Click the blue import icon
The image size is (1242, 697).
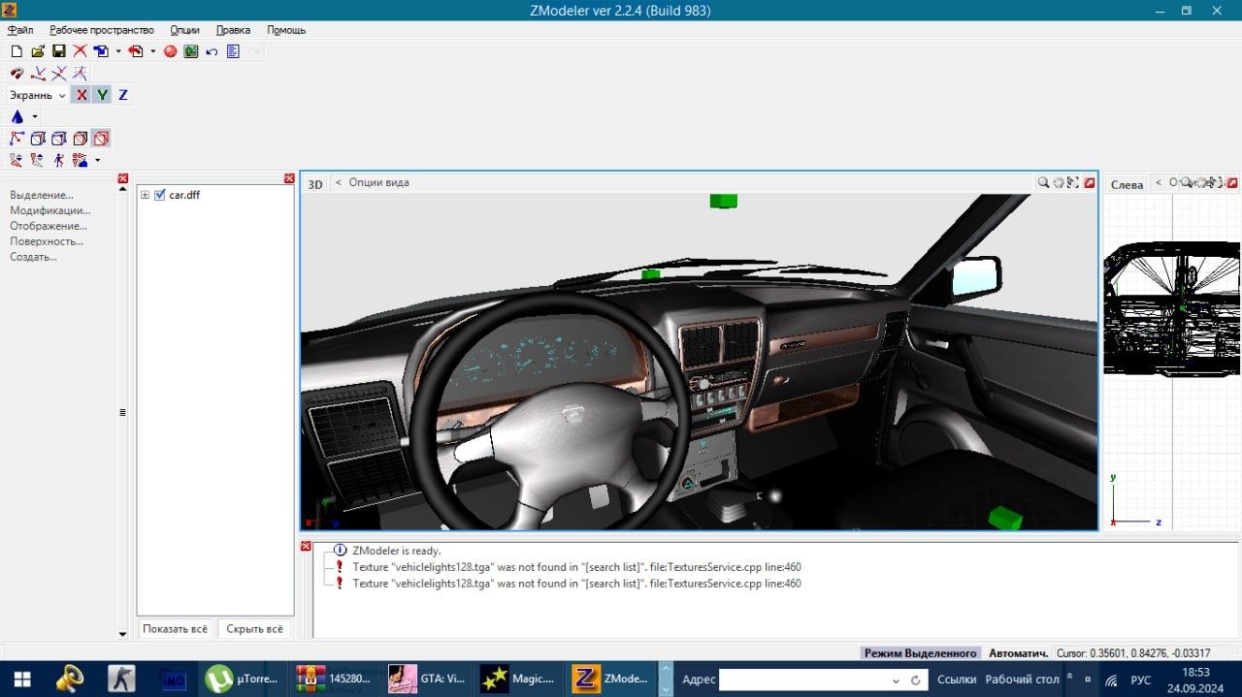[101, 51]
